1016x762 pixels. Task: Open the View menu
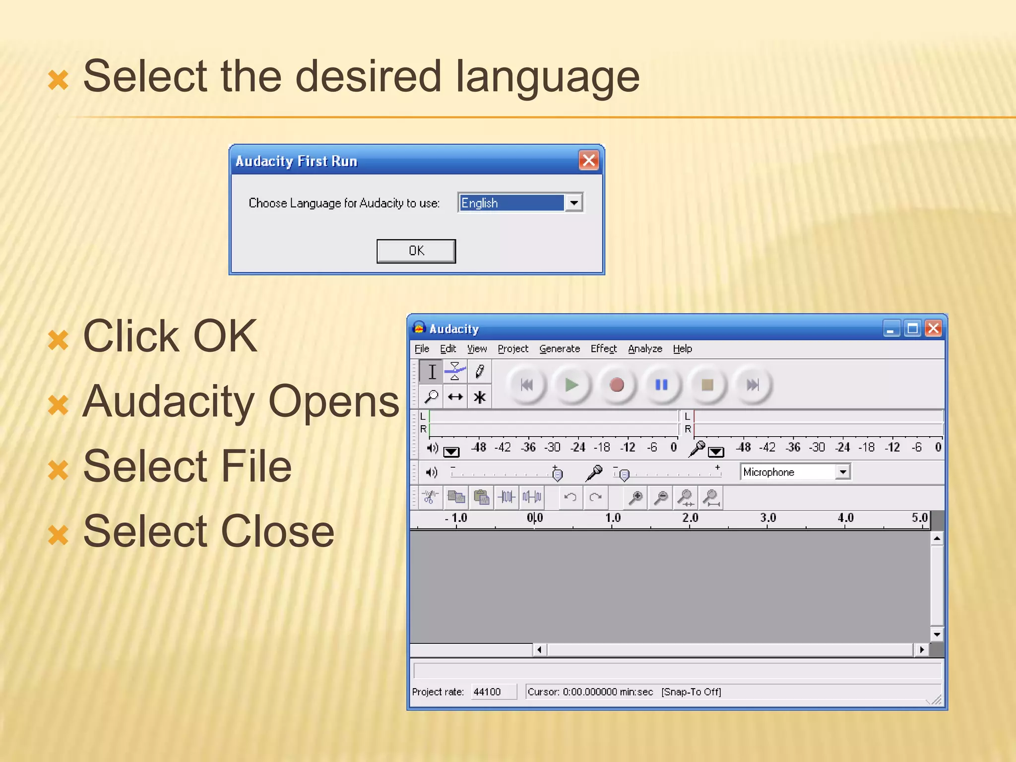coord(477,349)
